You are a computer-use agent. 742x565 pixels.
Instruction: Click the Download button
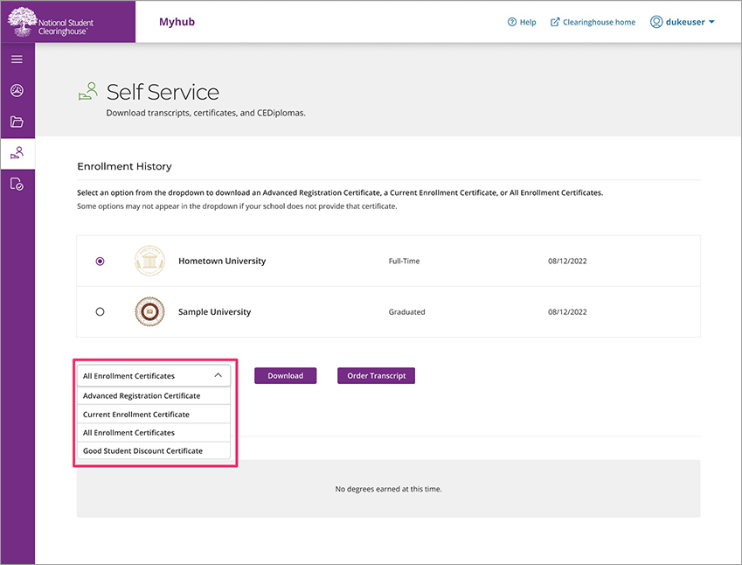tap(285, 375)
